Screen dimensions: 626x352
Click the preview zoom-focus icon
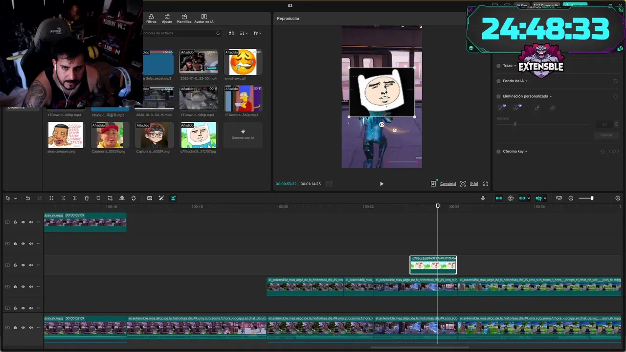coord(463,184)
